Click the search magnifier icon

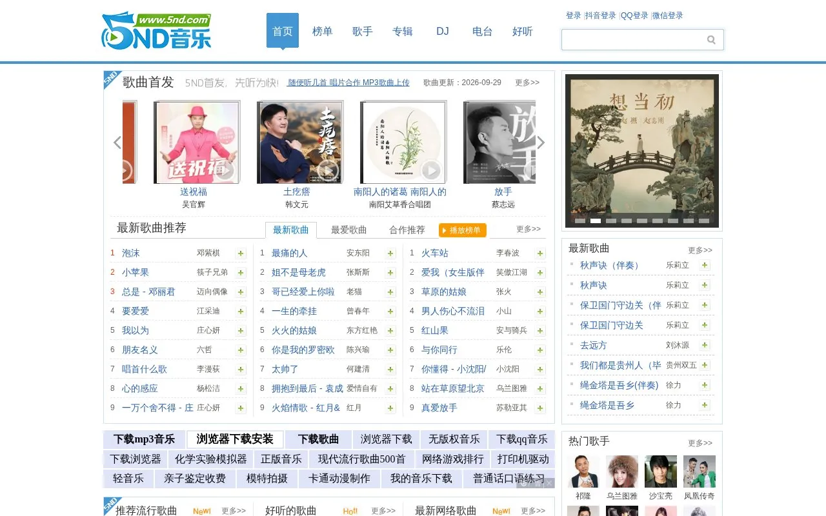pyautogui.click(x=711, y=40)
